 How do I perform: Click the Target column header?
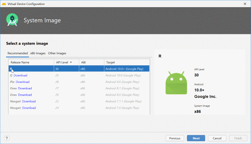point(127,62)
